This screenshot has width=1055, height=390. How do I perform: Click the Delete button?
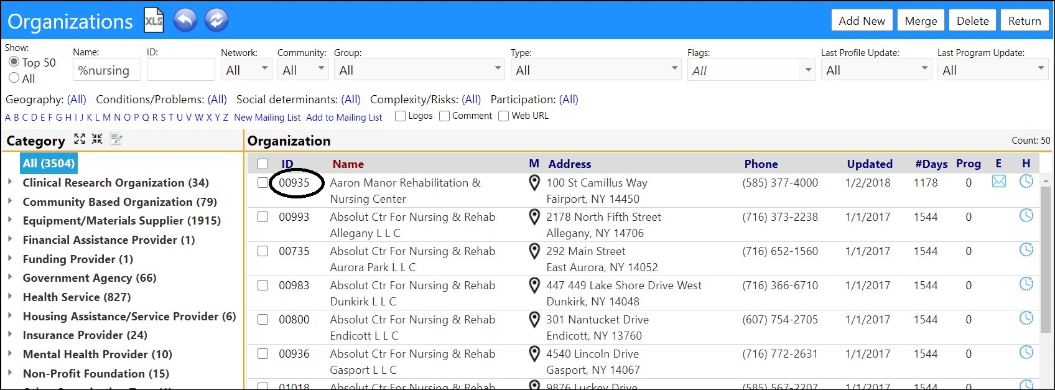click(972, 21)
